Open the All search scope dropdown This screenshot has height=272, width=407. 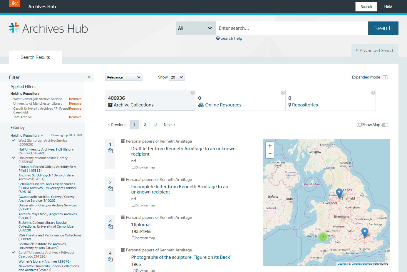tap(196, 28)
